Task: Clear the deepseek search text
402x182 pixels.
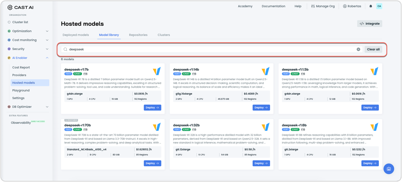Action: [358, 49]
